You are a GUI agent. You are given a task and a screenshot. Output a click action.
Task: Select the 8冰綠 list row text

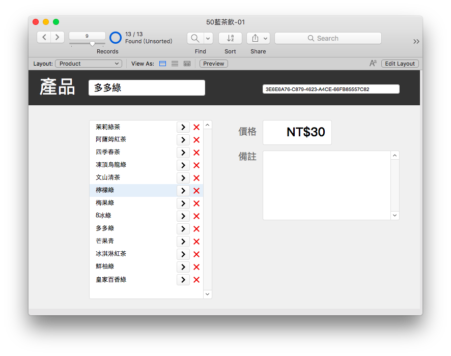[x=103, y=216]
